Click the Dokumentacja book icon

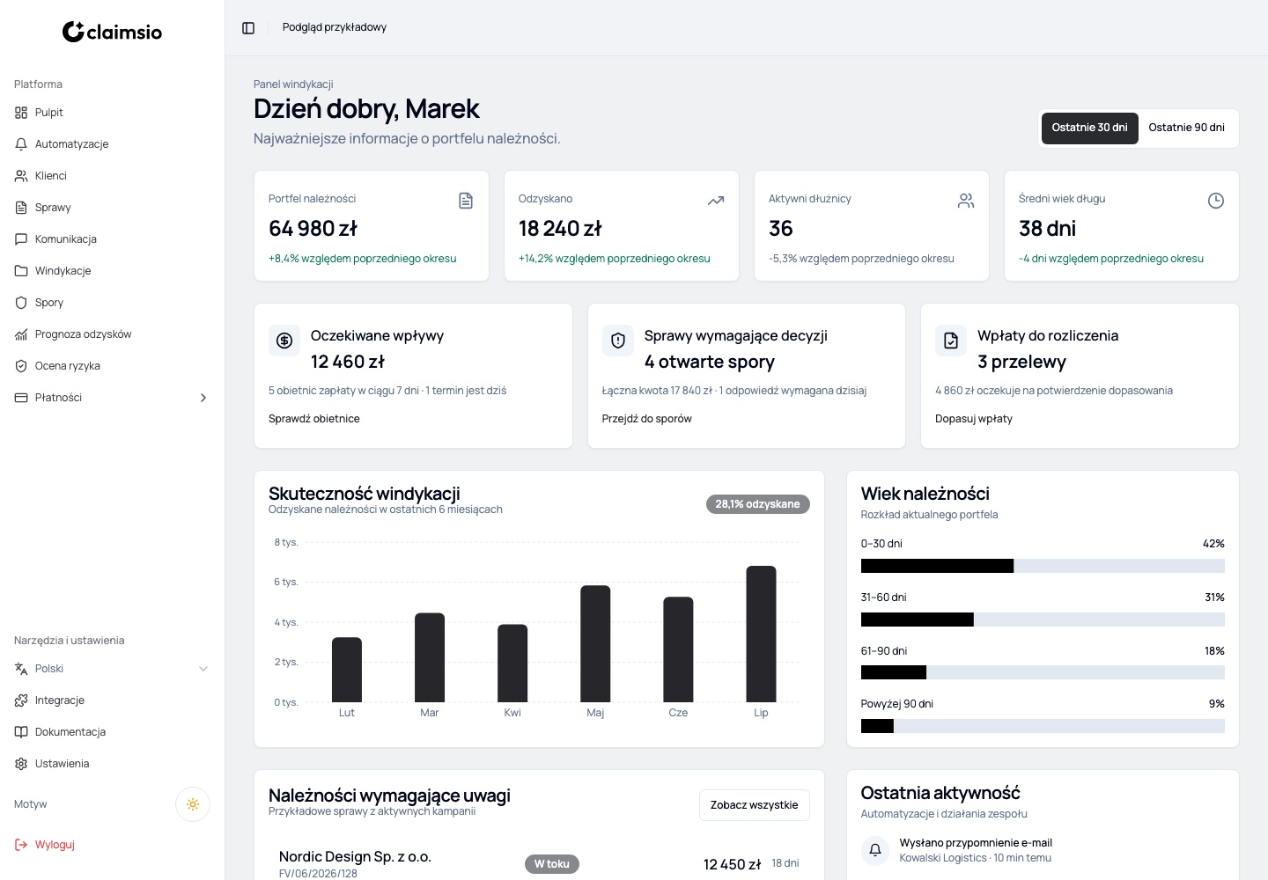pyautogui.click(x=21, y=732)
